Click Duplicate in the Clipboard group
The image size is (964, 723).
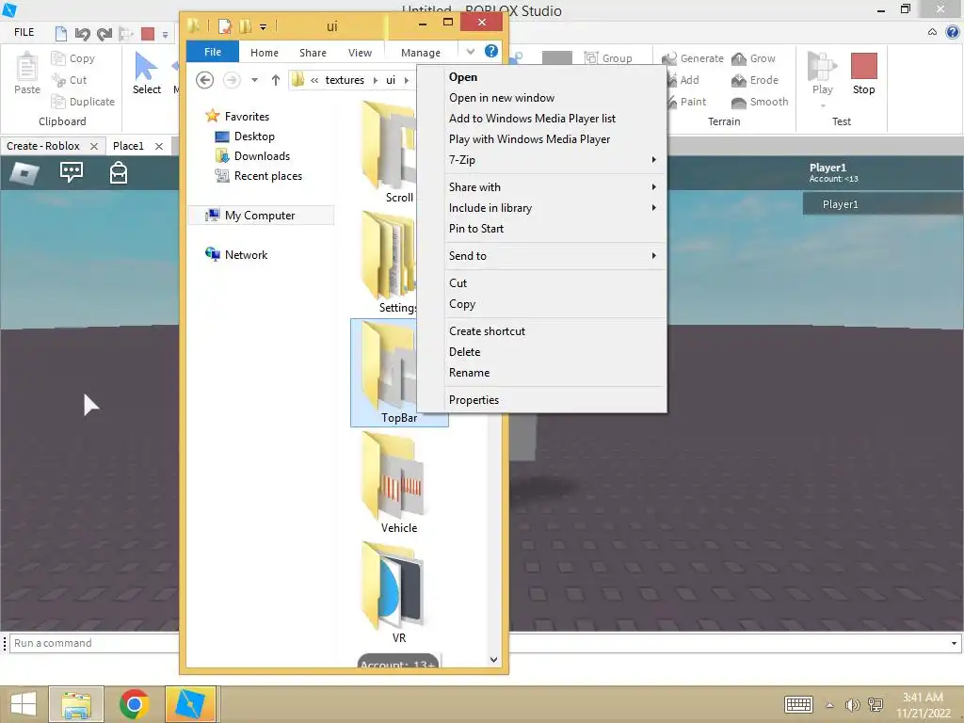(83, 102)
